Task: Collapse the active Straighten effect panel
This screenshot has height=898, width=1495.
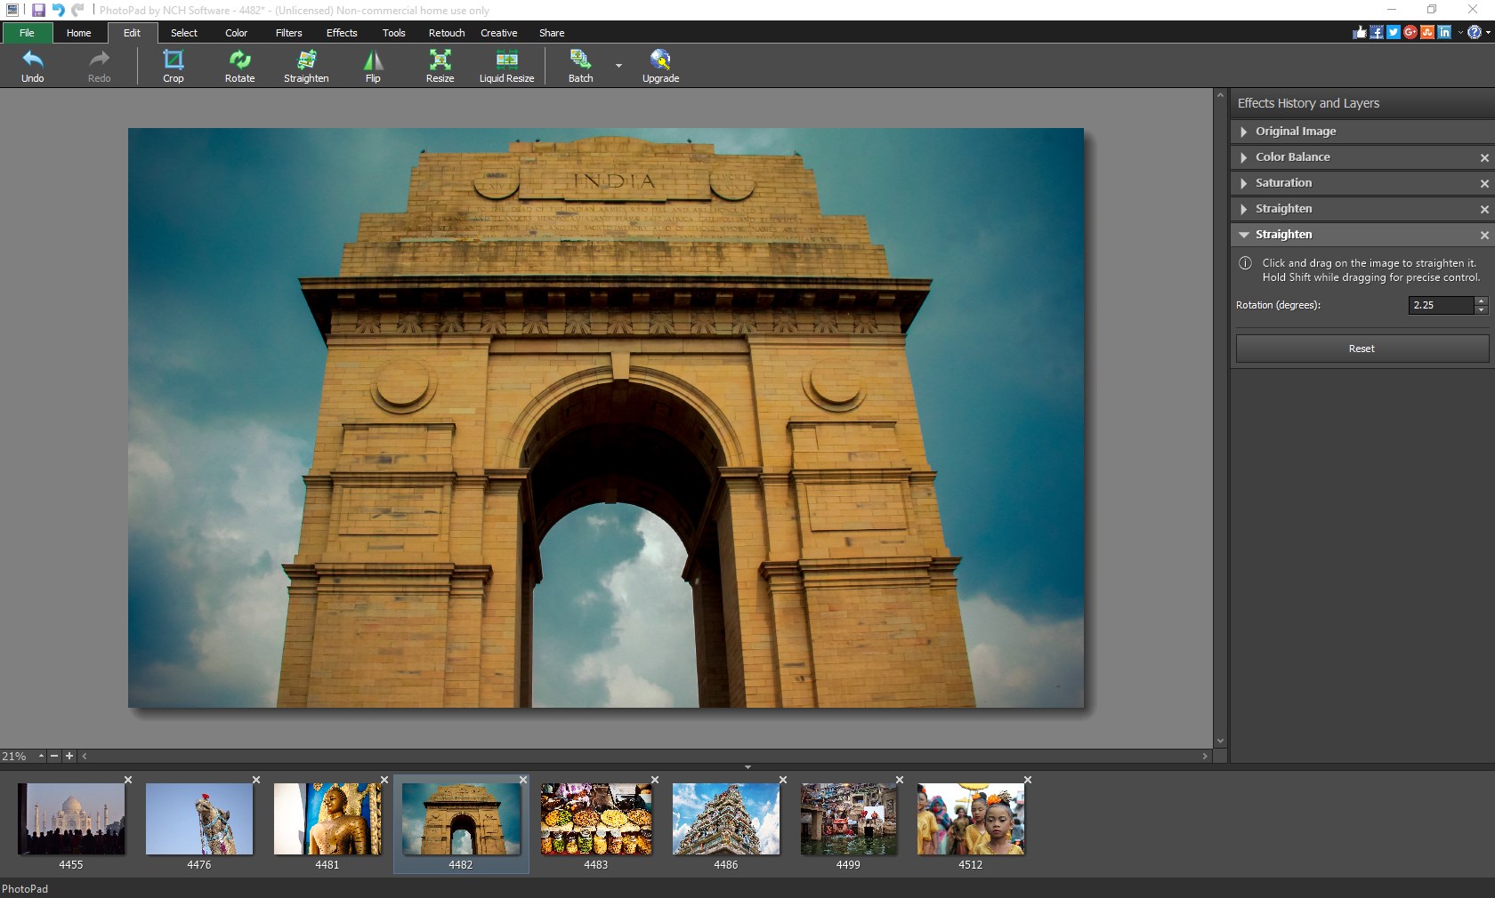Action: 1243,235
